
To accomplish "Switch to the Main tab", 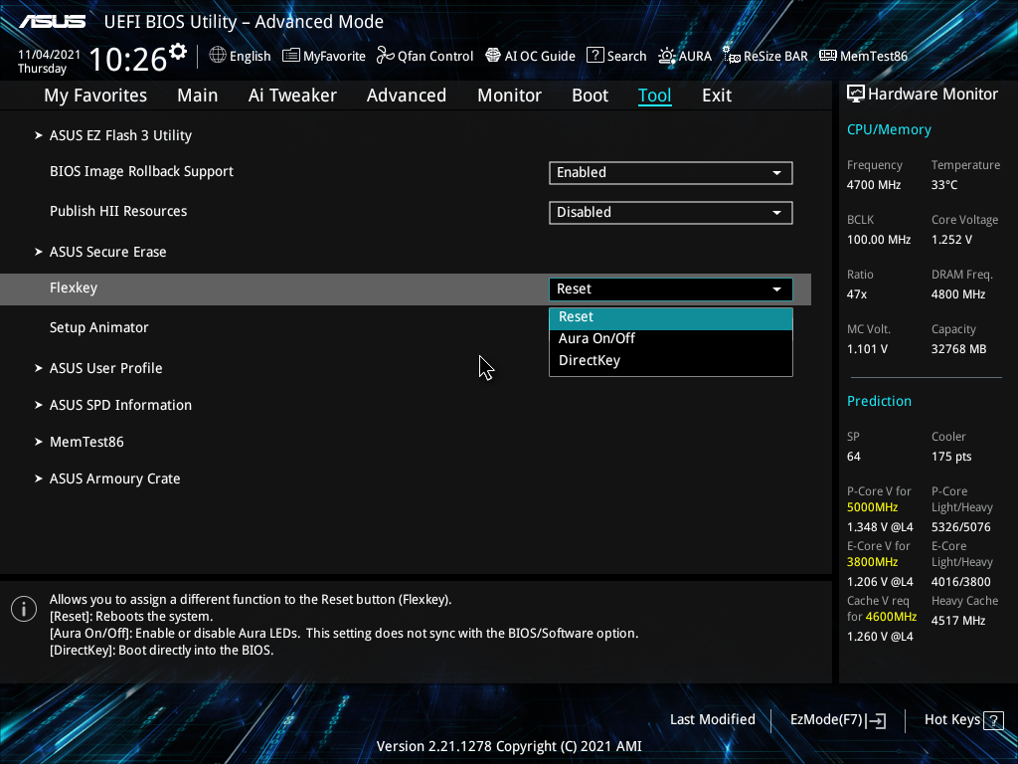I will 198,95.
